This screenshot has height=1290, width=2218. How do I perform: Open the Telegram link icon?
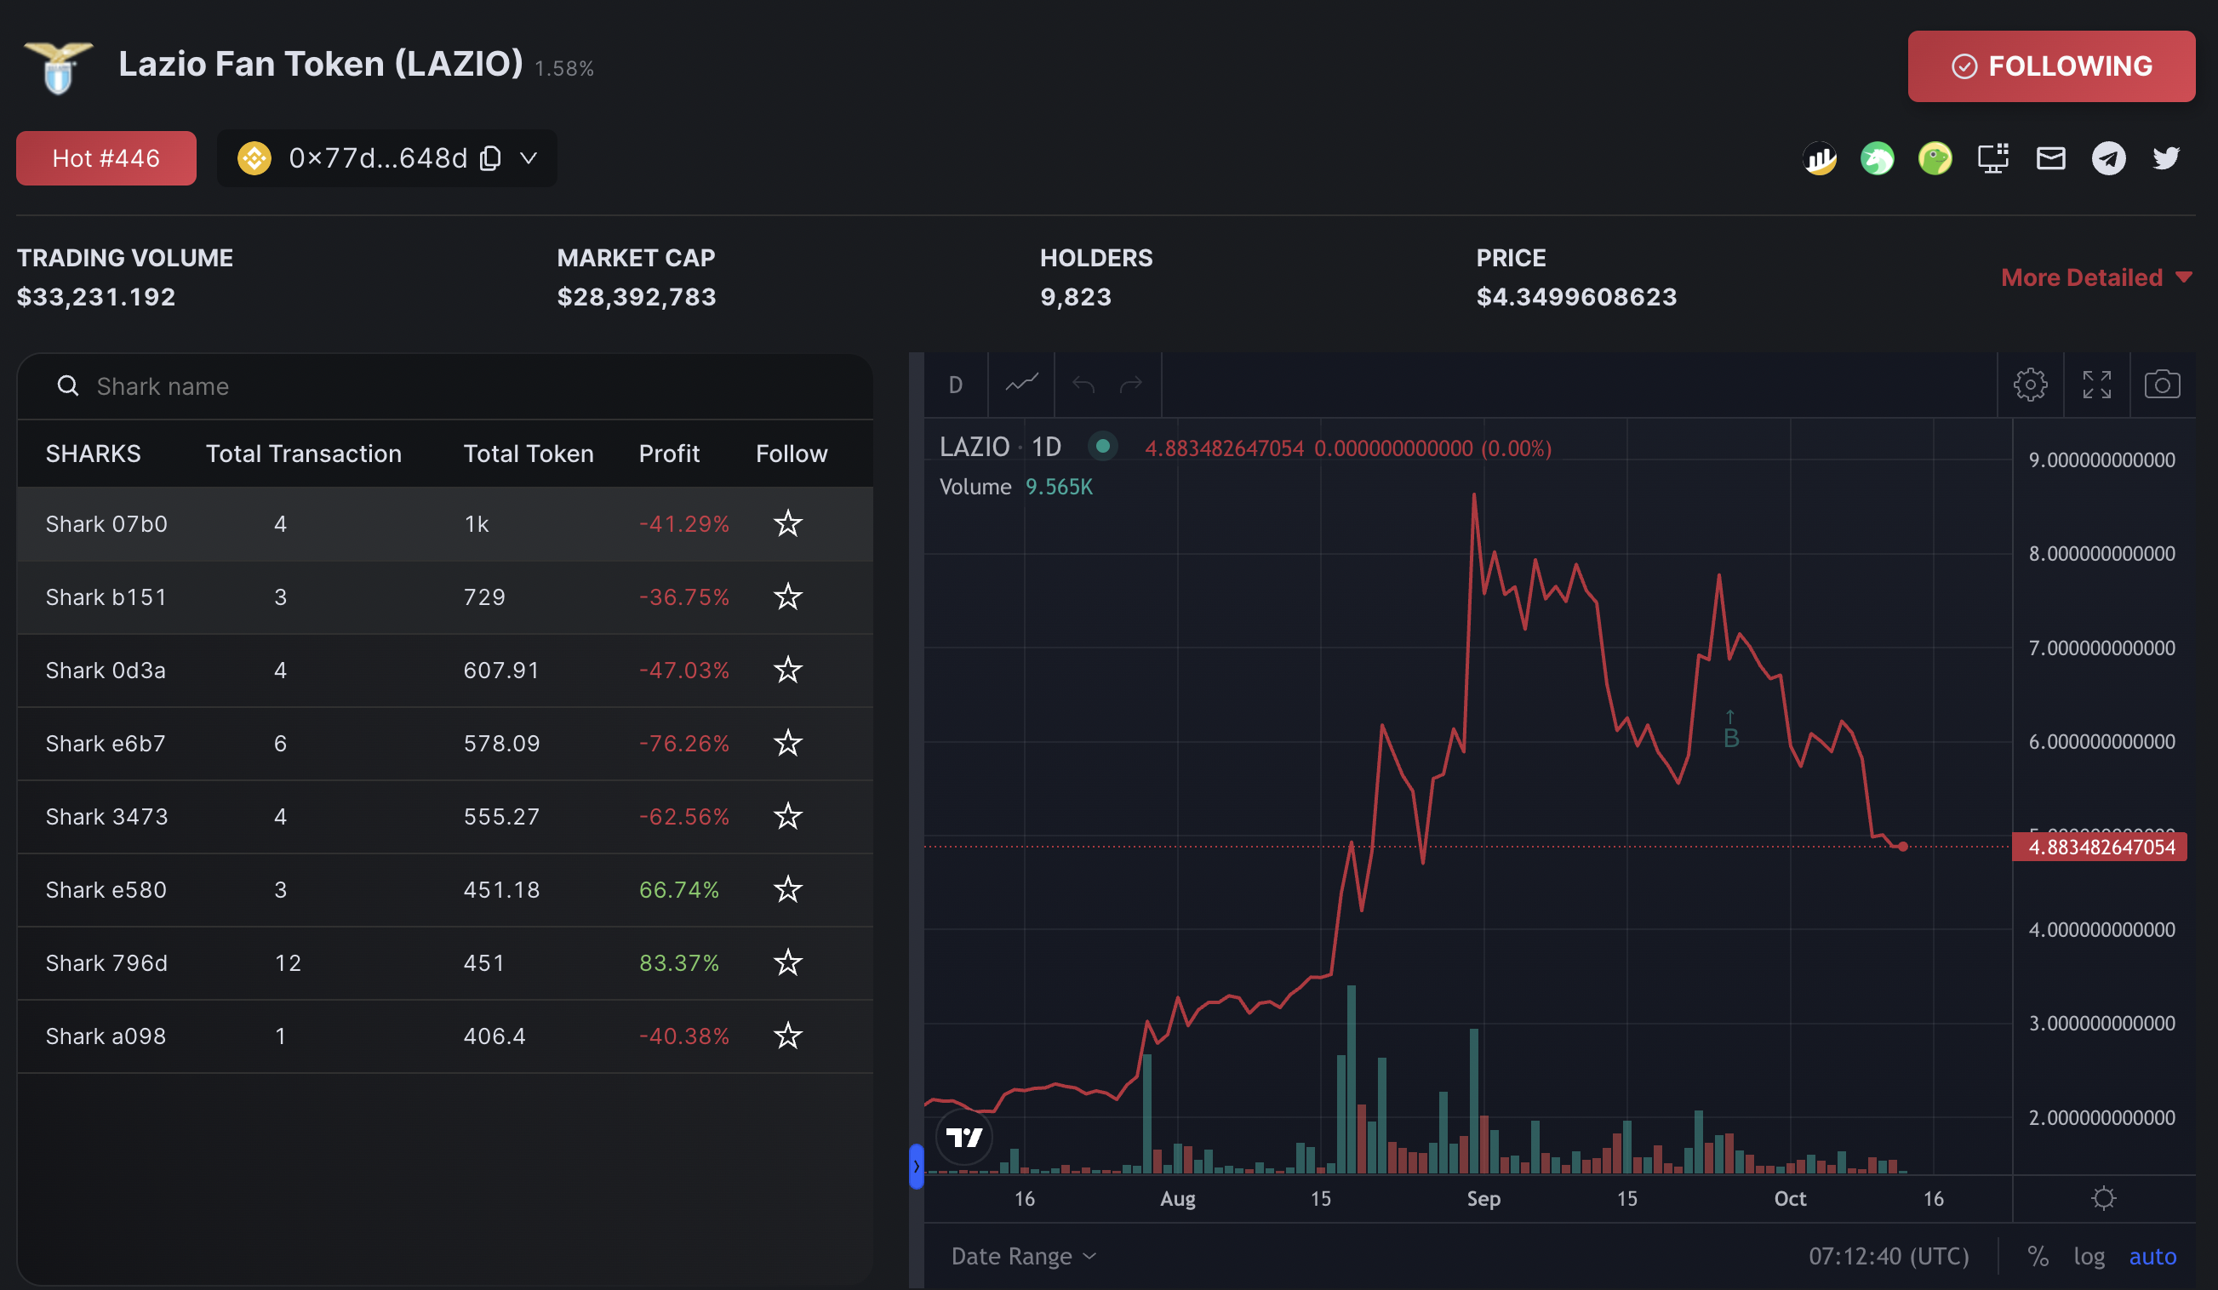click(x=2108, y=158)
